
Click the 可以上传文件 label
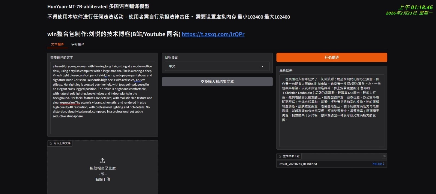click(x=62, y=143)
